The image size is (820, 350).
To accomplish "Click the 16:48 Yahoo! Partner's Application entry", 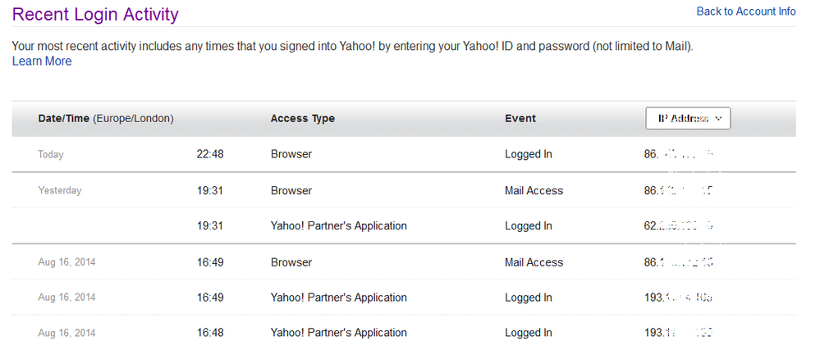I will [339, 333].
